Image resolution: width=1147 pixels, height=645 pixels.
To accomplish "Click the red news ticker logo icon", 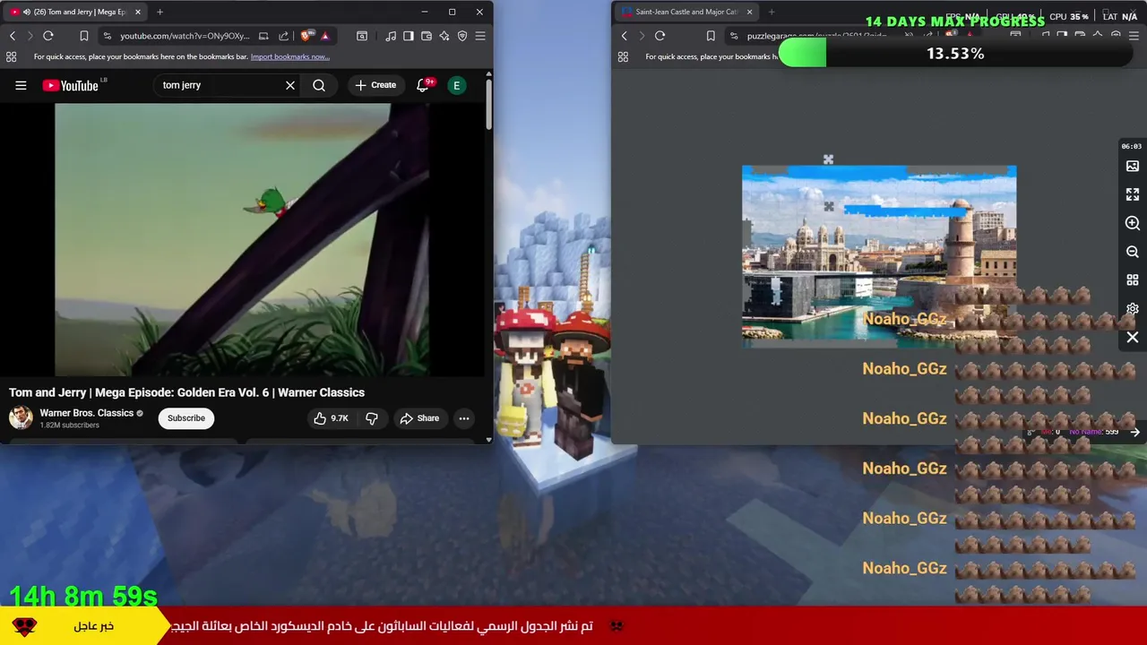I will point(25,626).
